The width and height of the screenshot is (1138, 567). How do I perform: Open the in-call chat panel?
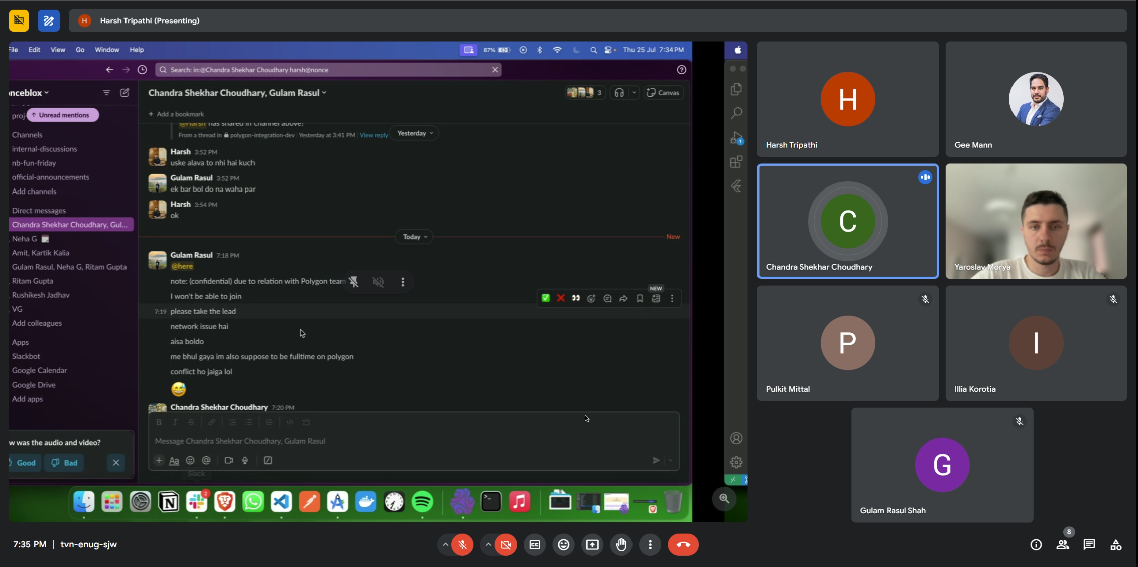tap(1089, 545)
